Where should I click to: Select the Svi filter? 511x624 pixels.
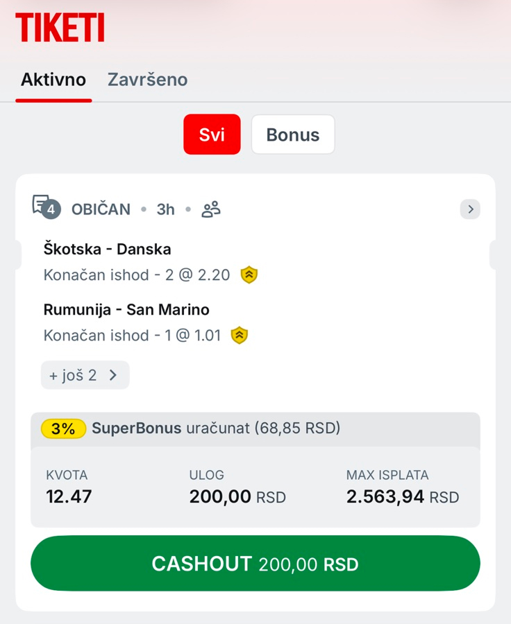click(212, 134)
